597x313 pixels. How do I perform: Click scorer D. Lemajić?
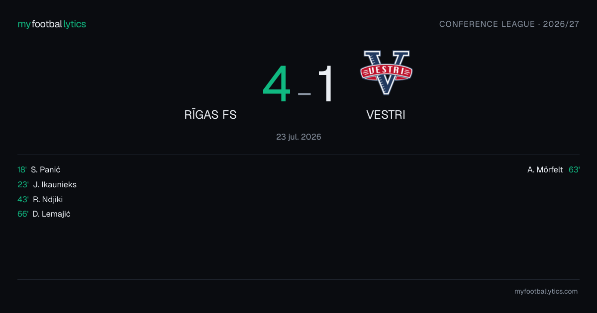(51, 214)
